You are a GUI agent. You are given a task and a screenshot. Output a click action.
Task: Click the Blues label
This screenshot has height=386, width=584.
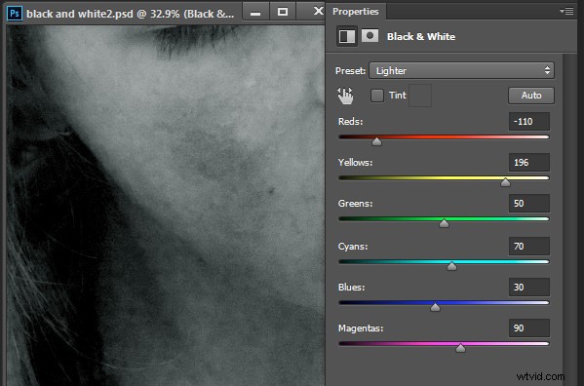[x=351, y=287]
